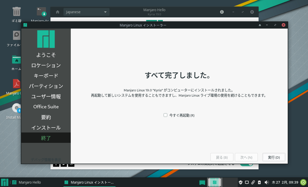Select ようこそ step in installer sidebar
Viewport: 308px width, 187px height.
coord(46,55)
